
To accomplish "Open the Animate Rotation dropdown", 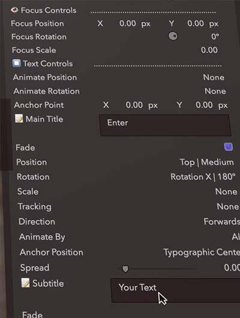I will [215, 91].
